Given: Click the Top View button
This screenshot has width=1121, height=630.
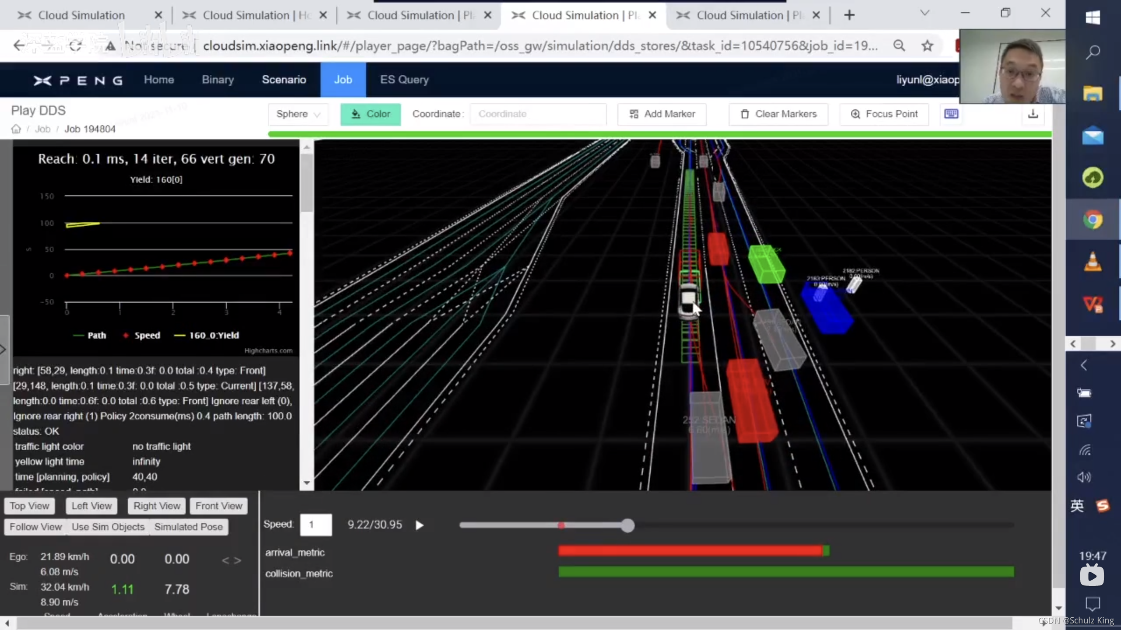Looking at the screenshot, I should click(x=29, y=506).
